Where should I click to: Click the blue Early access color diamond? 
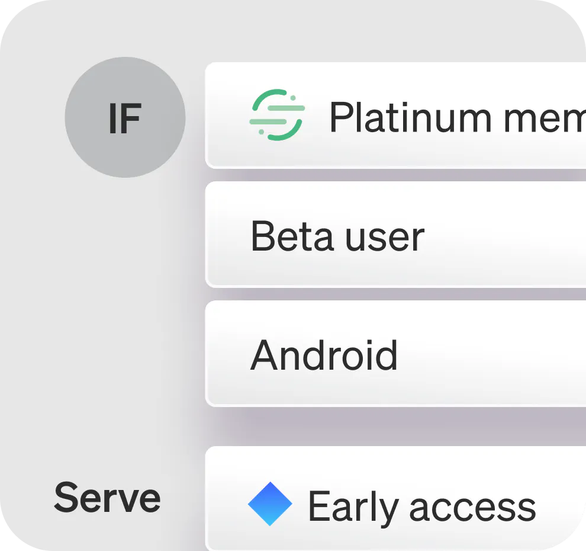point(272,505)
